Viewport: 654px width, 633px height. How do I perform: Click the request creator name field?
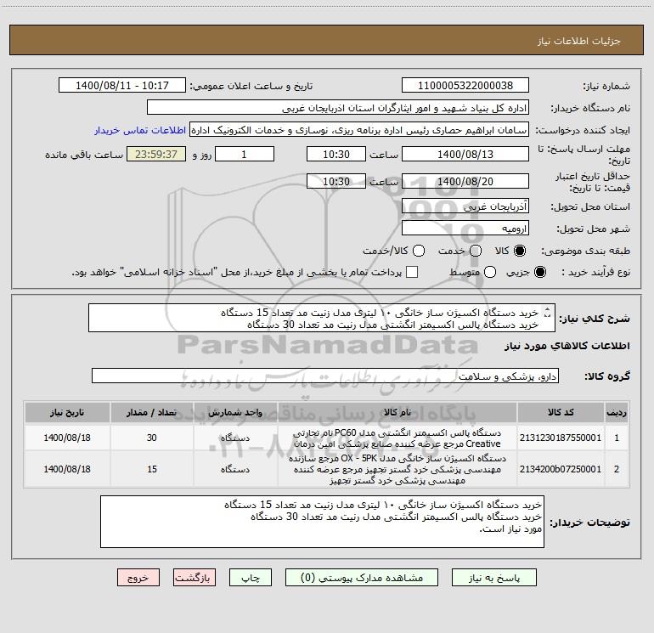[359, 130]
